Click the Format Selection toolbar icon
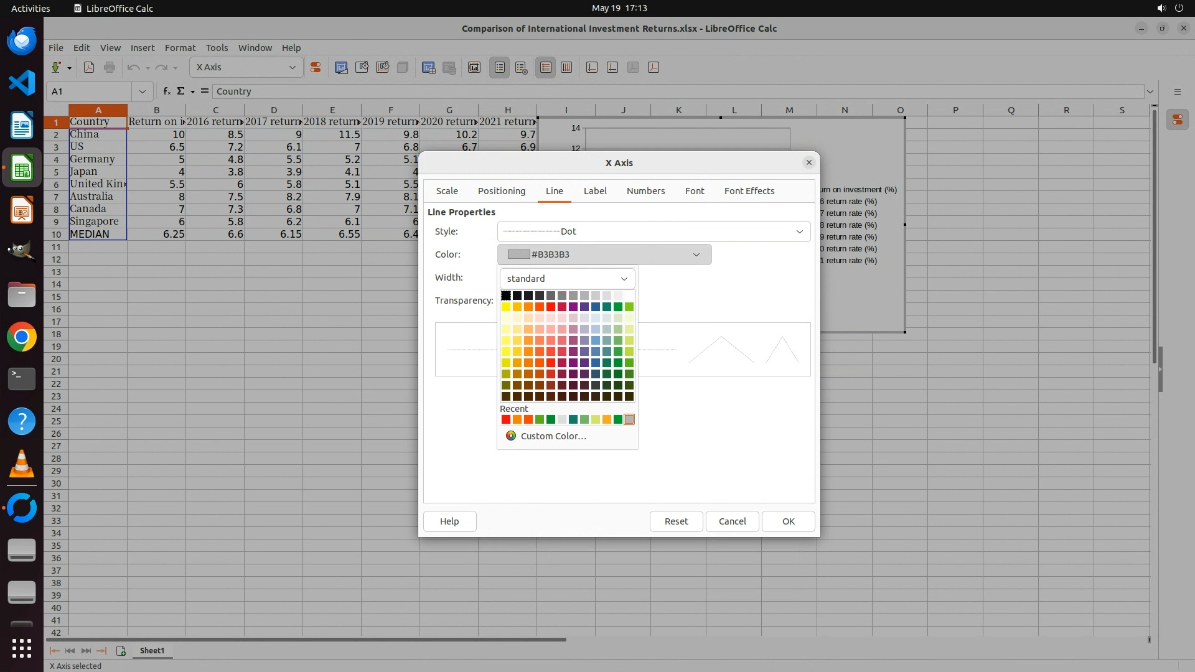 tap(316, 67)
